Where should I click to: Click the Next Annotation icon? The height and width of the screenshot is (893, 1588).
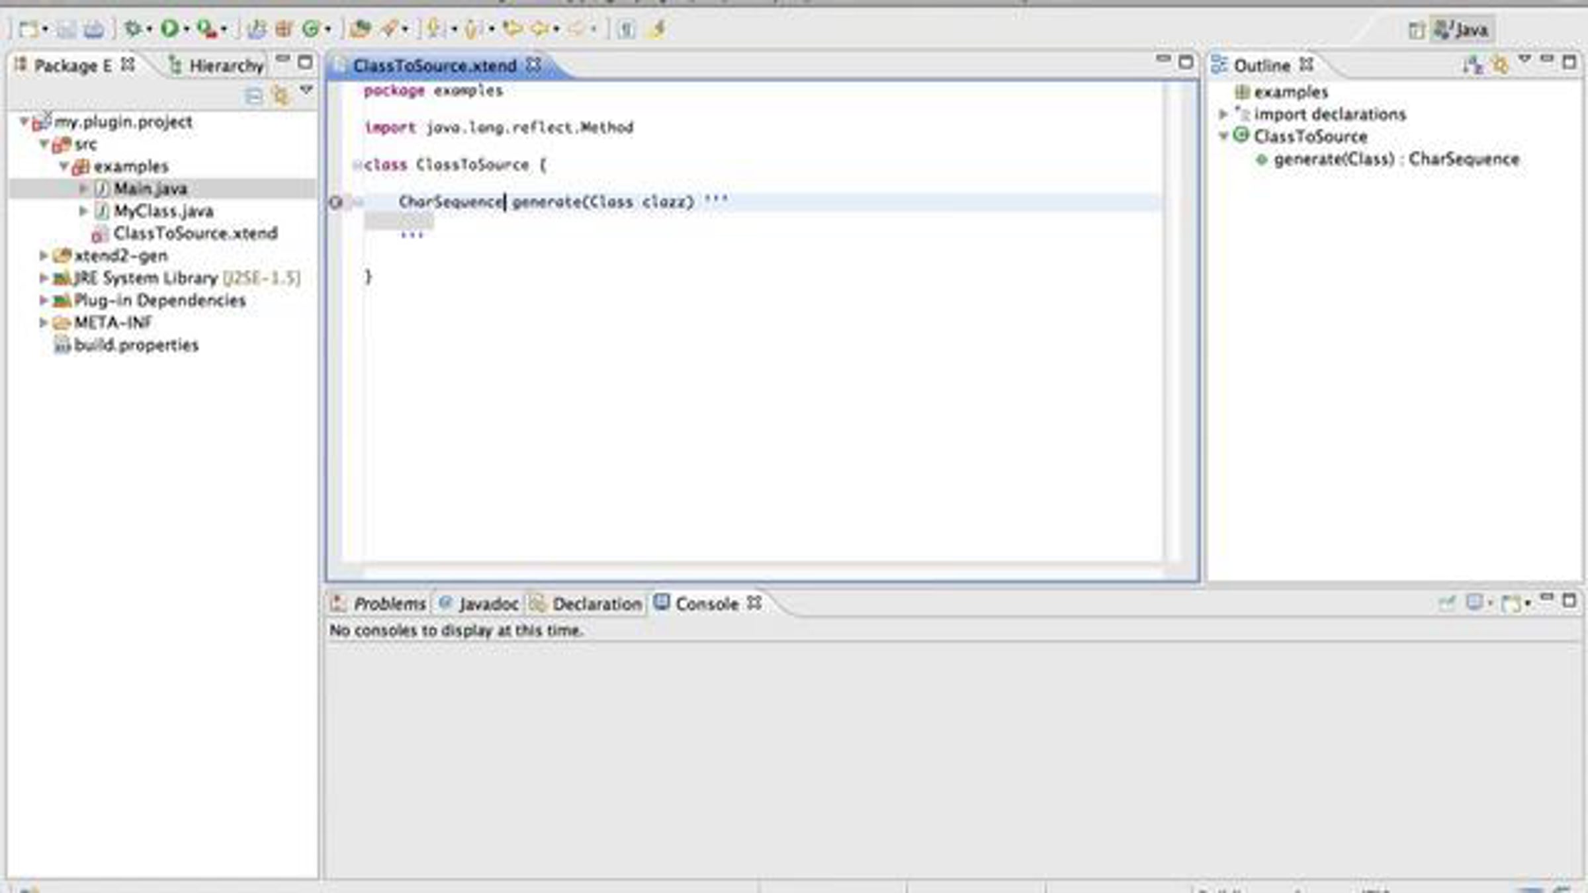coord(434,29)
